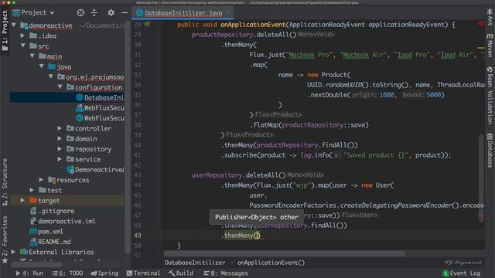The width and height of the screenshot is (495, 278).
Task: Expand the domain package
Action: pyautogui.click(x=60, y=138)
